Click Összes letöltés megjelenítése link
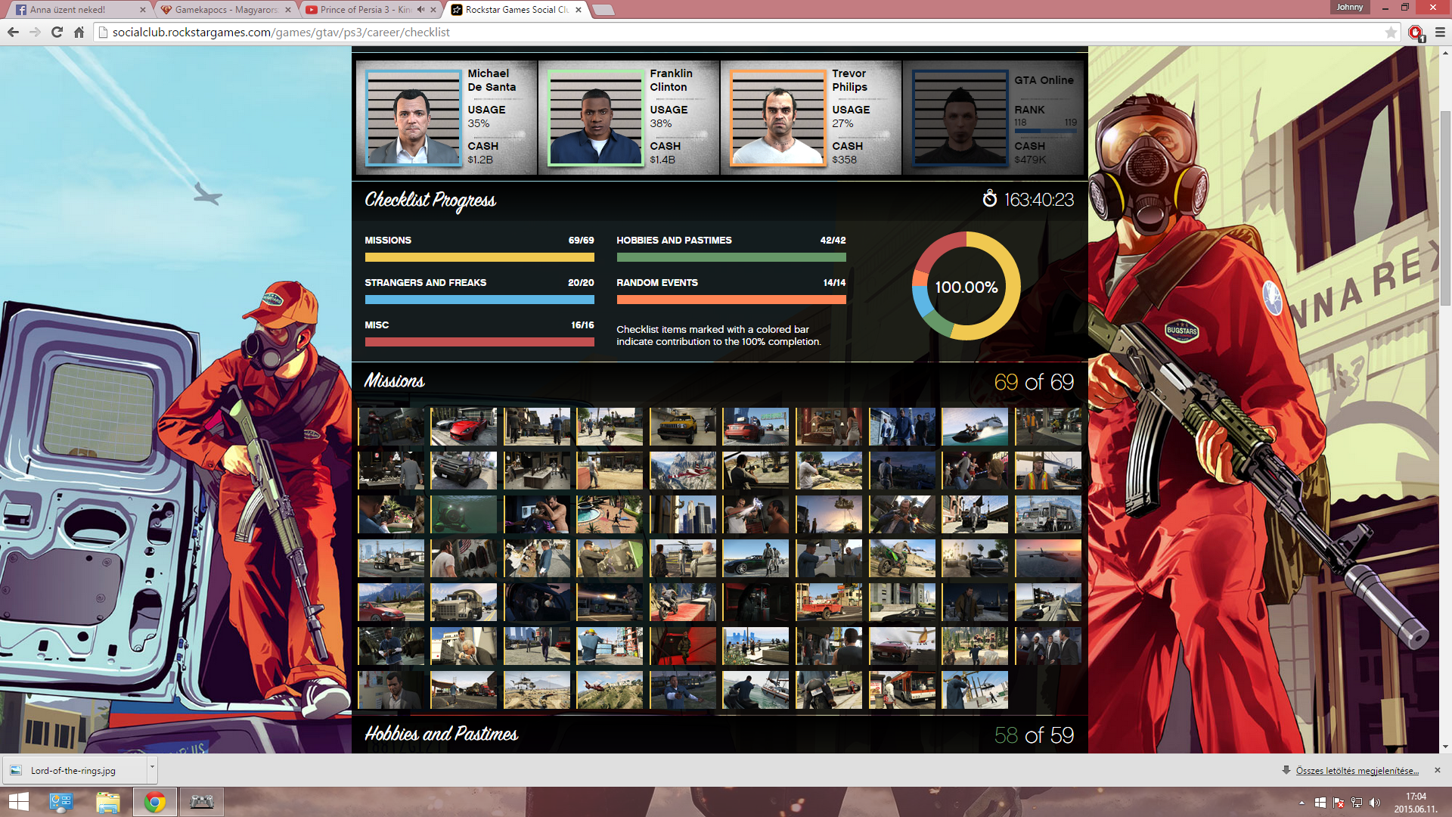The width and height of the screenshot is (1452, 817). coord(1357,770)
